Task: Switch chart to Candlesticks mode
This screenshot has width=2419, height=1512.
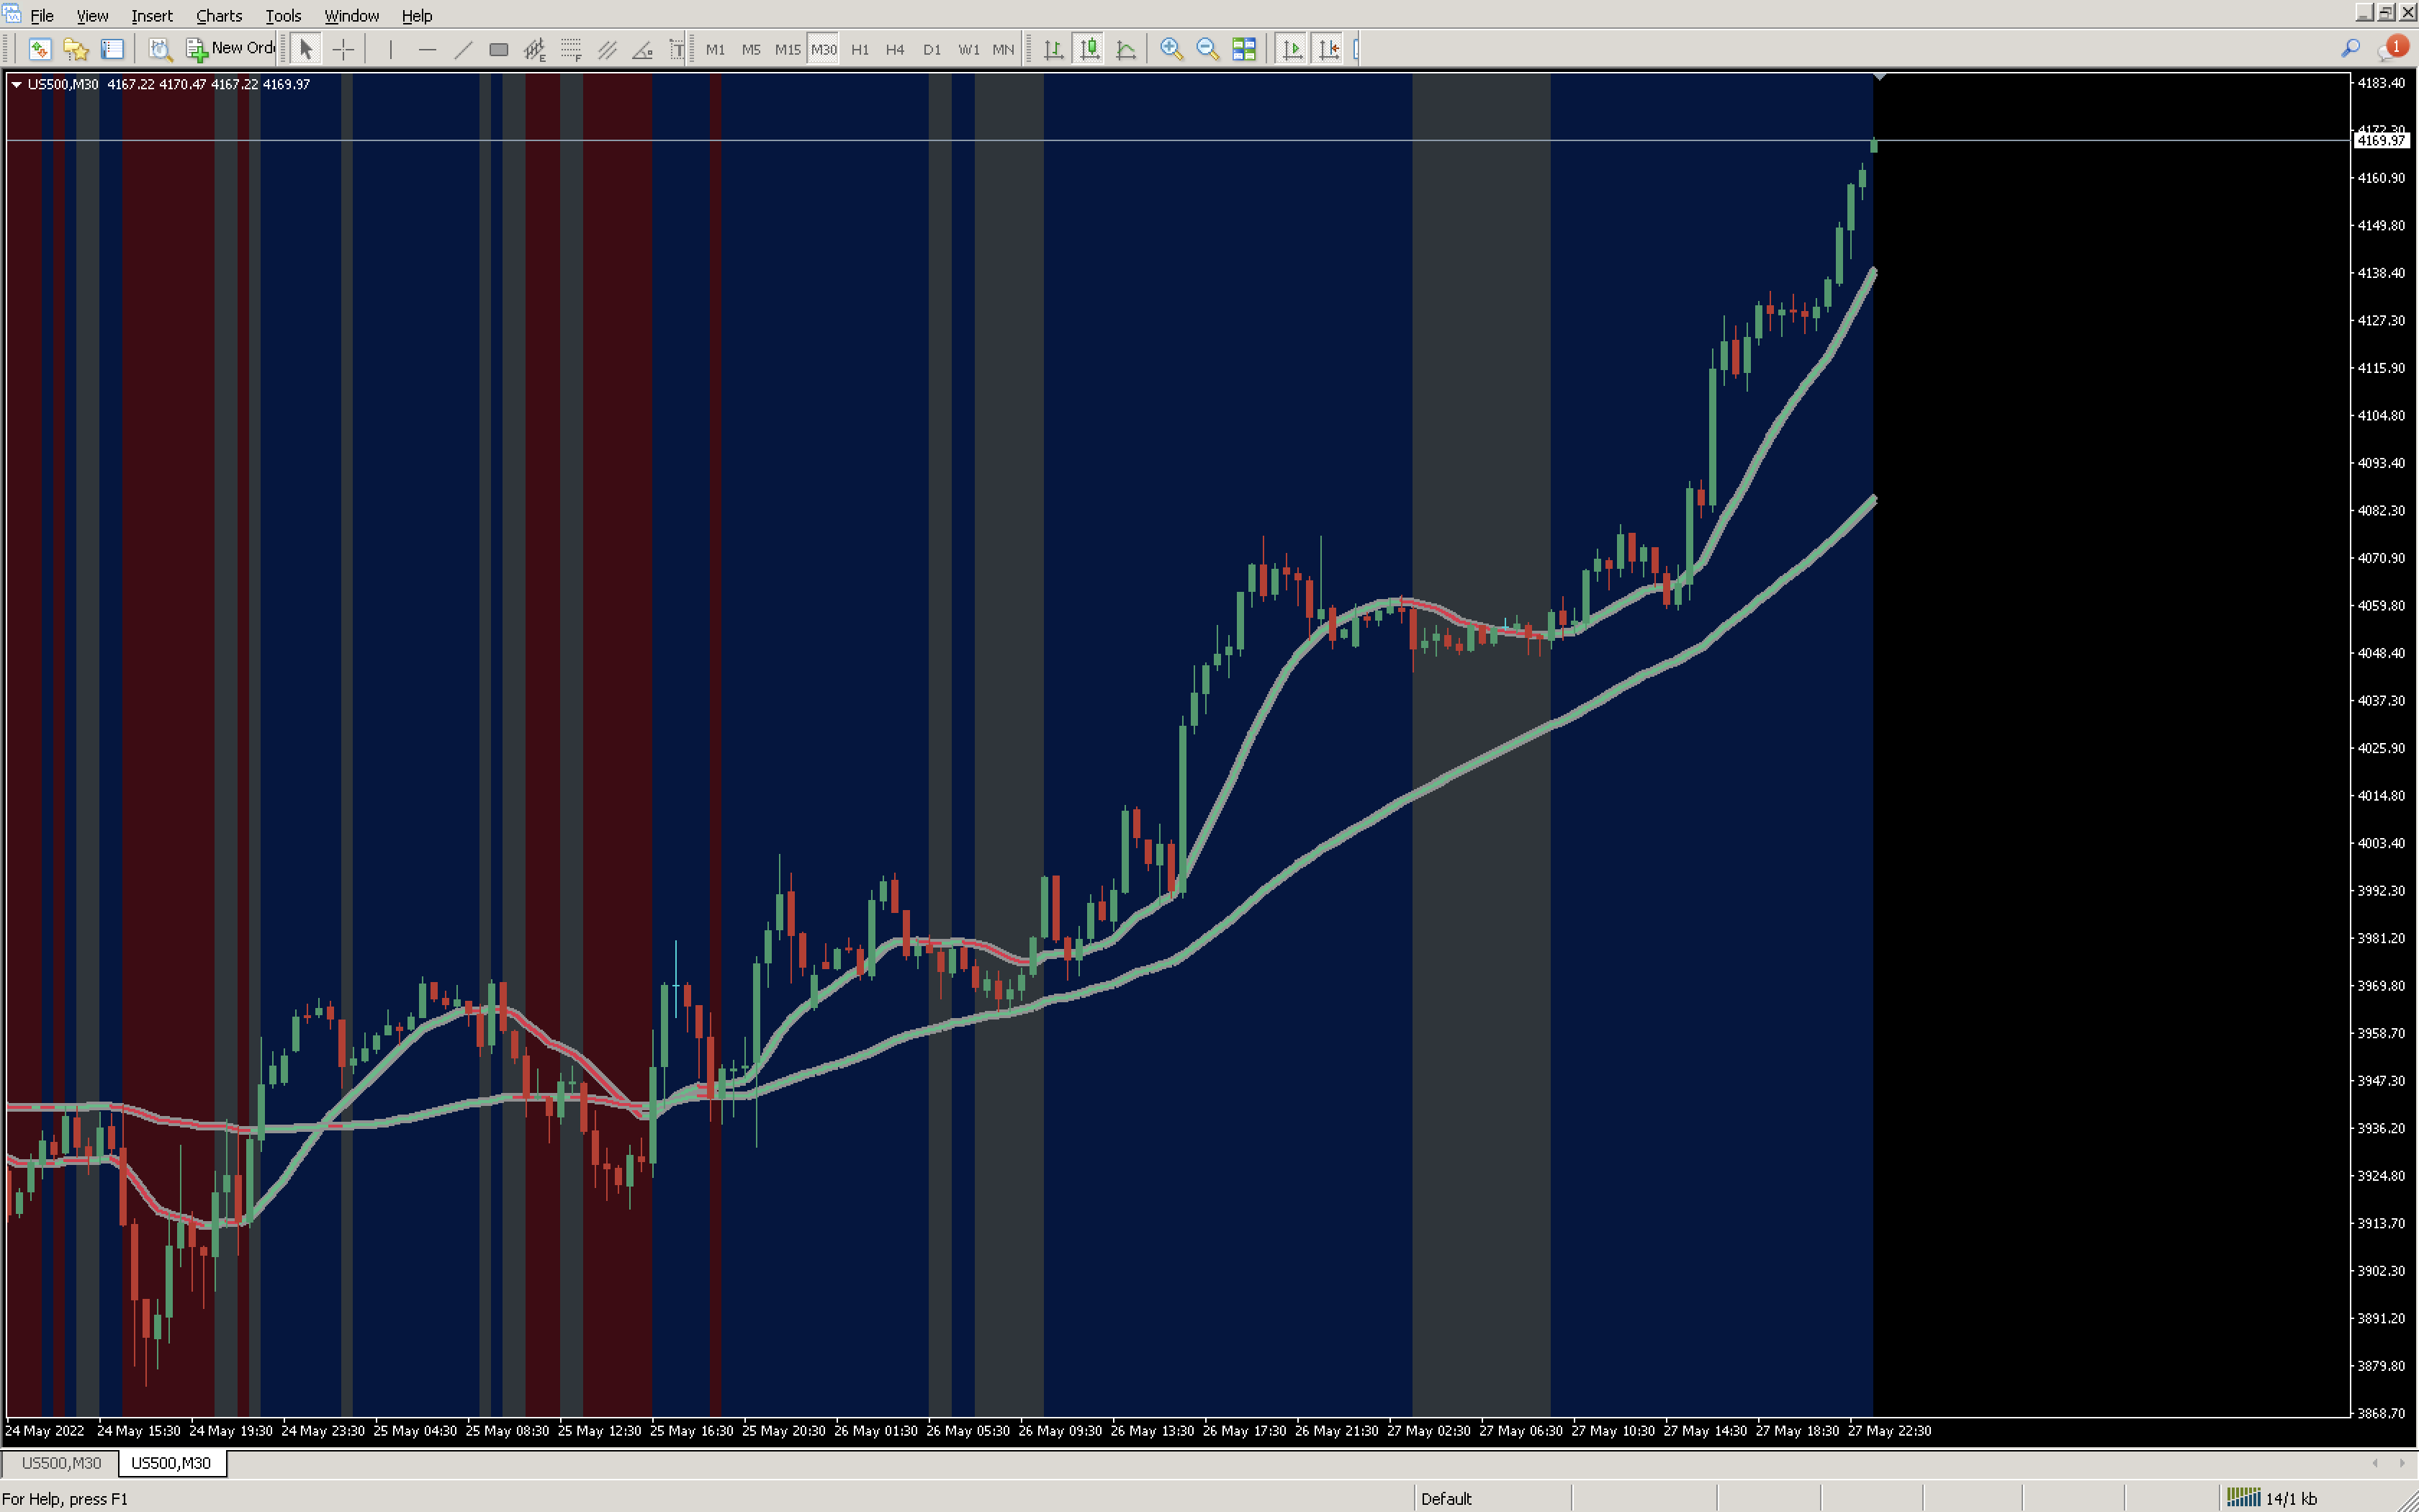Action: point(1089,49)
